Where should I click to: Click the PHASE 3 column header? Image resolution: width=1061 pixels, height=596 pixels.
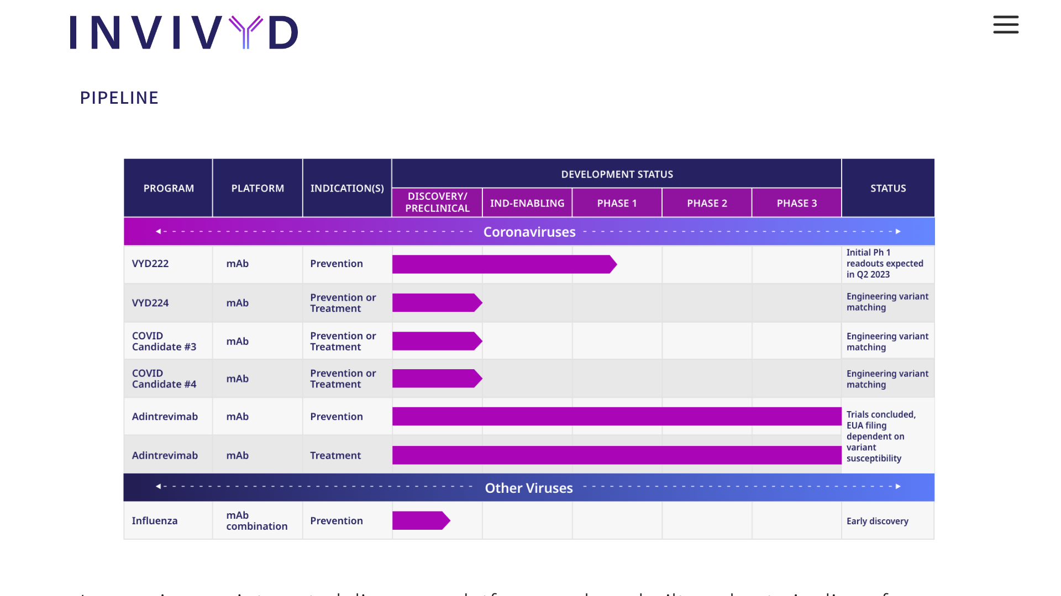coord(796,203)
